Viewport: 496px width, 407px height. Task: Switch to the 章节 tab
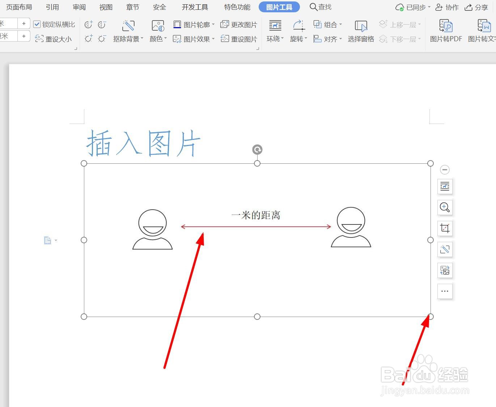pyautogui.click(x=133, y=7)
